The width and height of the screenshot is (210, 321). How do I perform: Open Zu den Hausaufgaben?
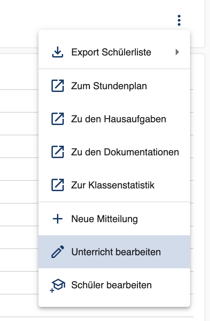tap(119, 119)
